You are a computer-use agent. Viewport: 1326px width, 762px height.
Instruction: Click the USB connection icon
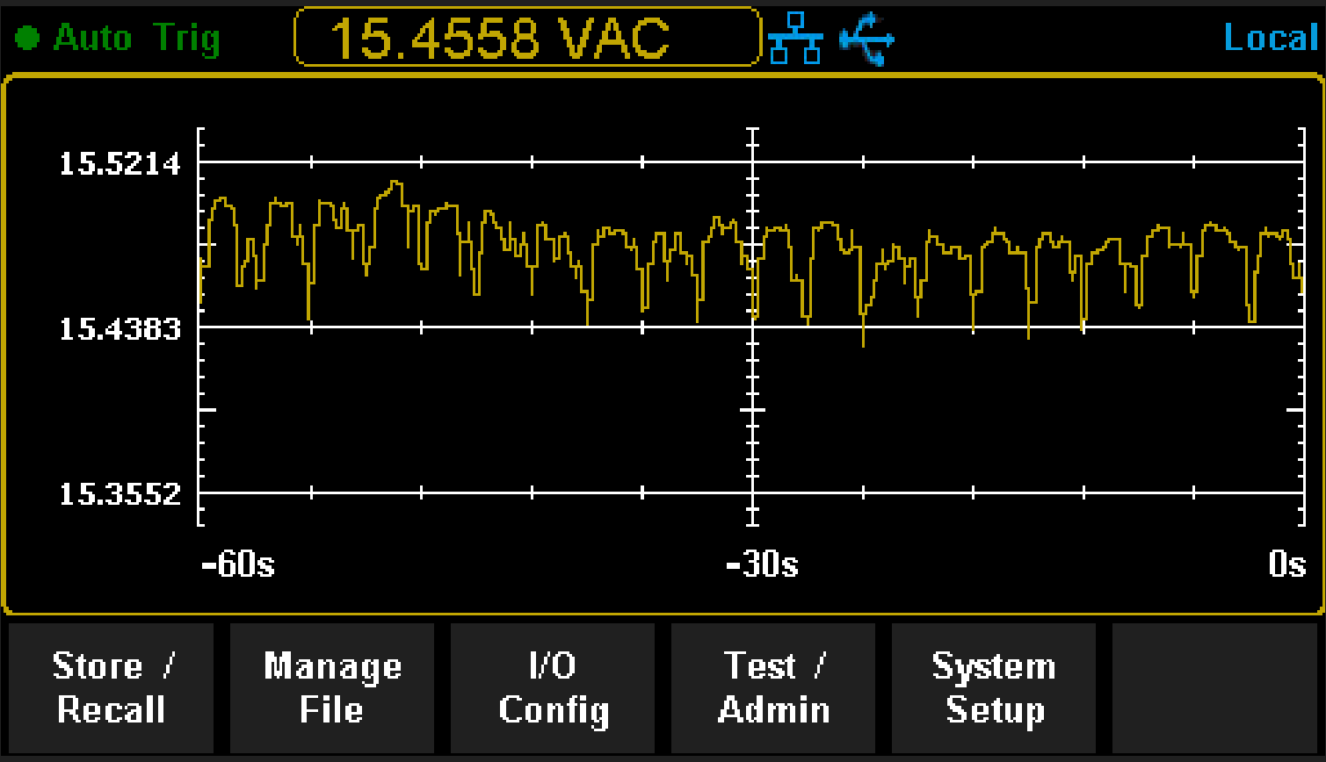(x=866, y=37)
